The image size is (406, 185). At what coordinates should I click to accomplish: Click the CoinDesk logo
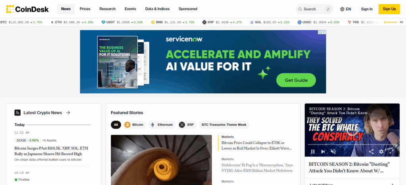(27, 9)
